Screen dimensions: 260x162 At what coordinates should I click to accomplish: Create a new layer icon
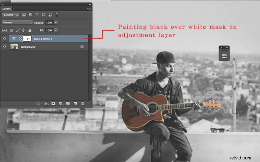(75, 103)
